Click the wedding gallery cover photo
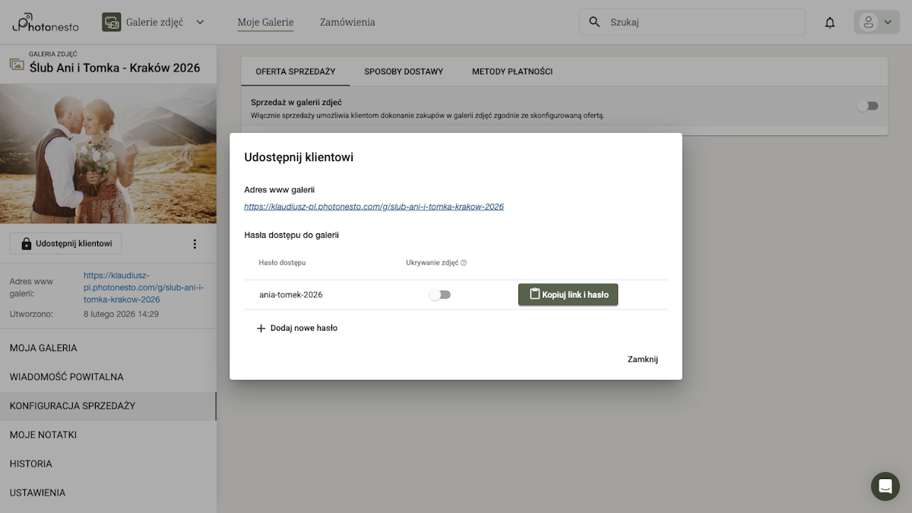The width and height of the screenshot is (912, 513). [108, 154]
